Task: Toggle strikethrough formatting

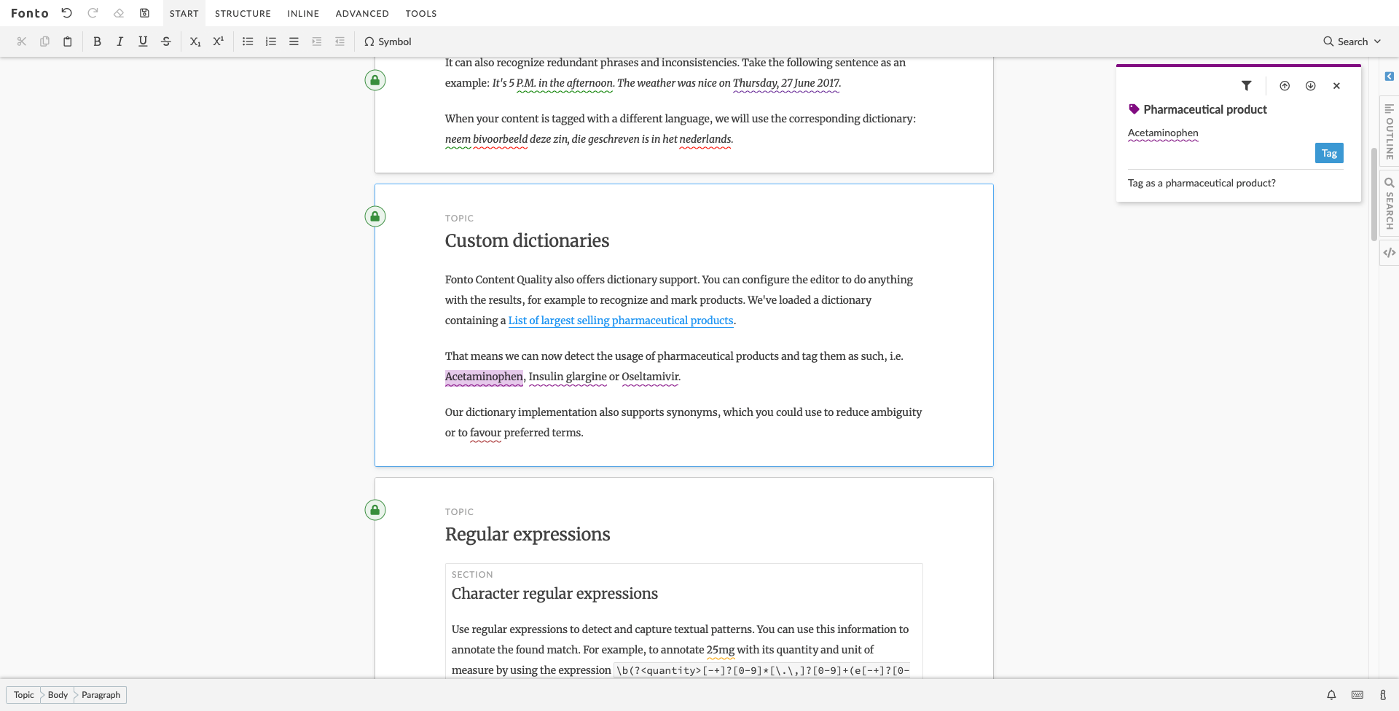Action: tap(166, 42)
